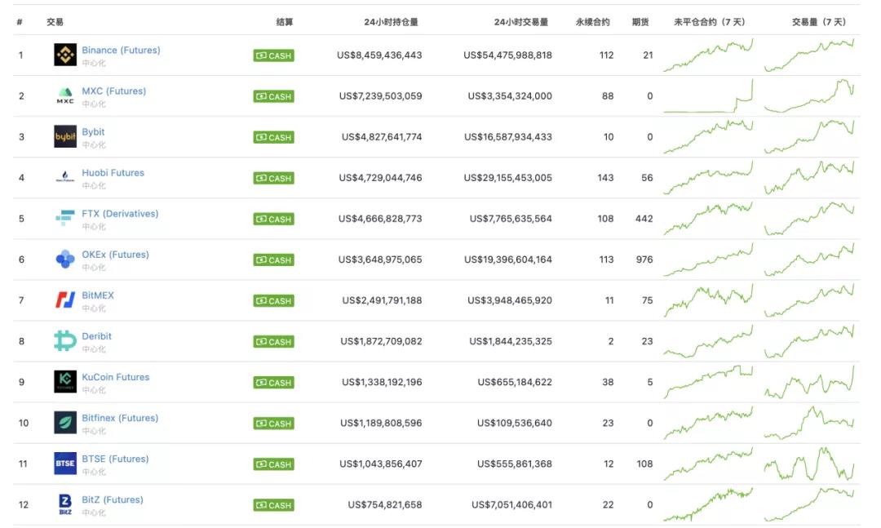
Task: Sort by 24小时交易量 column header
Action: tap(520, 22)
